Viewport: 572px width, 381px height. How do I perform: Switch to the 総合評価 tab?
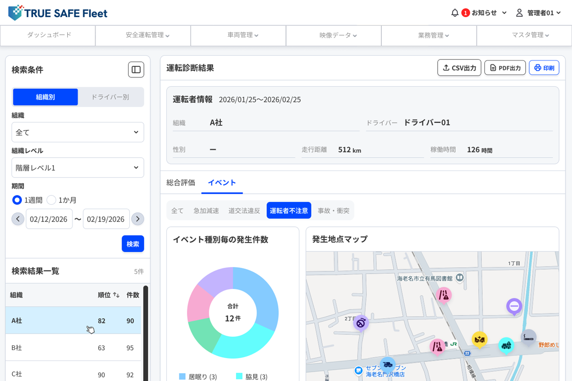(x=181, y=182)
